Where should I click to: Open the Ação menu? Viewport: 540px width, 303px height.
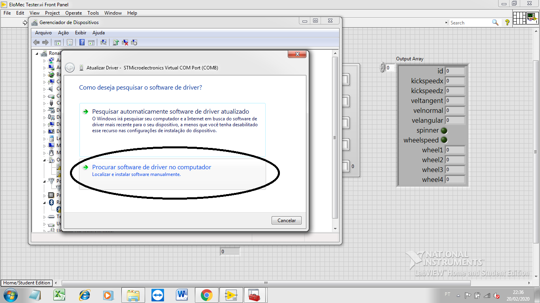point(63,33)
